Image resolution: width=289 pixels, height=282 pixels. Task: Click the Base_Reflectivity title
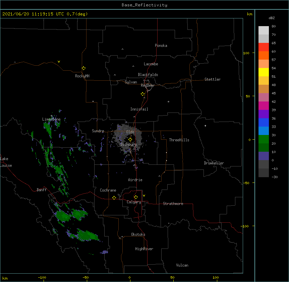pyautogui.click(x=144, y=5)
